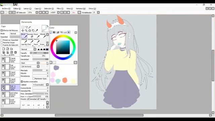
Task: Click the Inv. invert selection button
Action: coord(74,12)
